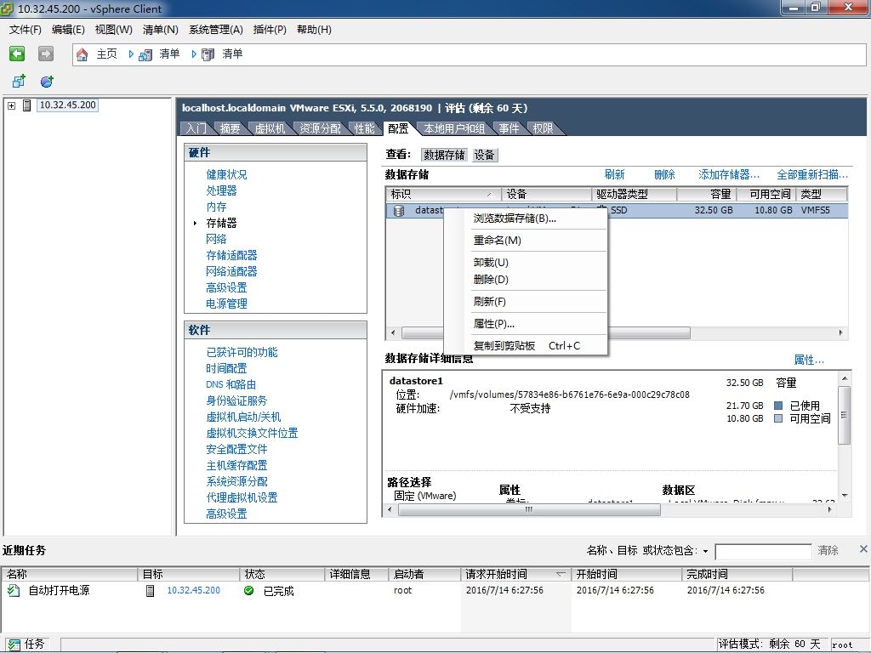Open 网络适配器 hardware link
This screenshot has width=871, height=653.
231,271
